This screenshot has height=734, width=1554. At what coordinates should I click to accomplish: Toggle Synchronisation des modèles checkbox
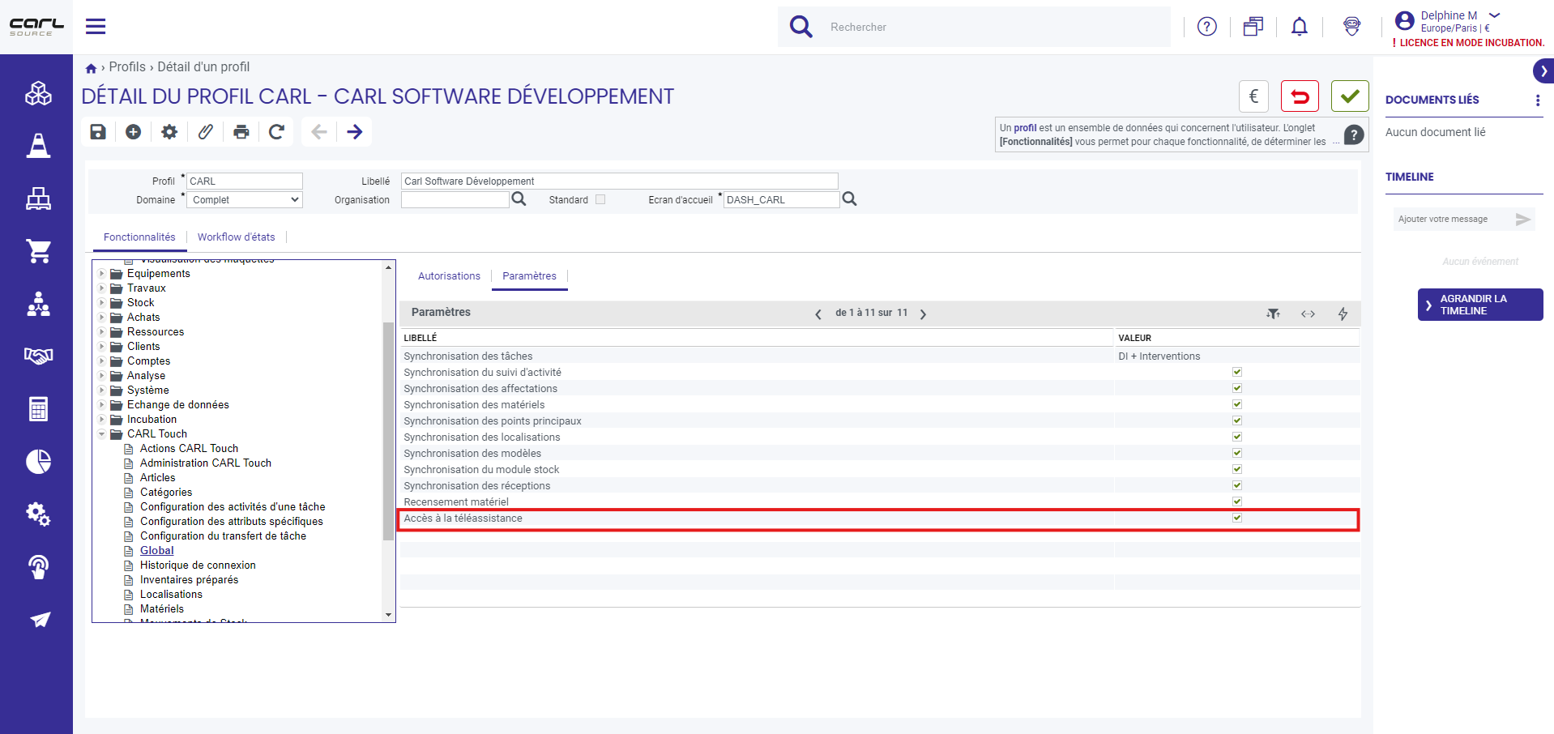(1237, 453)
